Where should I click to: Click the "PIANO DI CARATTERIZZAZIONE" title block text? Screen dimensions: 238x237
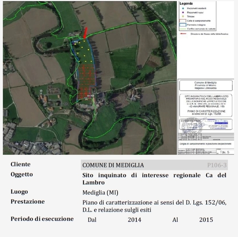point(206,111)
